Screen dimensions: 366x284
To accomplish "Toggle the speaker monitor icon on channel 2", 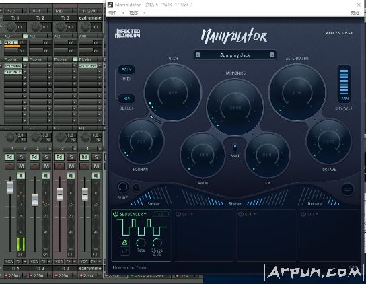I will coord(46,176).
